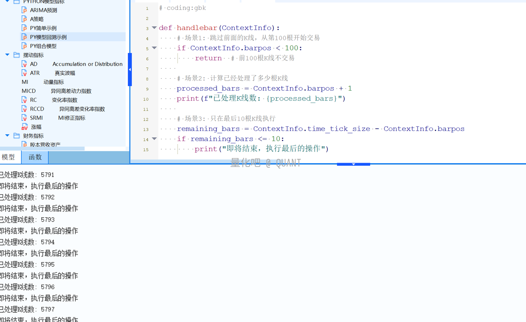This screenshot has width=526, height=322.
Task: Fold the if remaining_bars block on line 14
Action: (154, 139)
